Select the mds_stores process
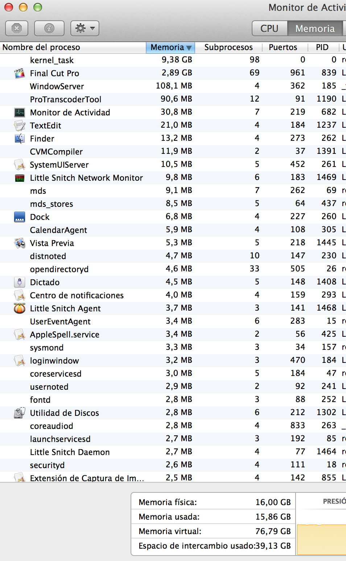 (173, 204)
